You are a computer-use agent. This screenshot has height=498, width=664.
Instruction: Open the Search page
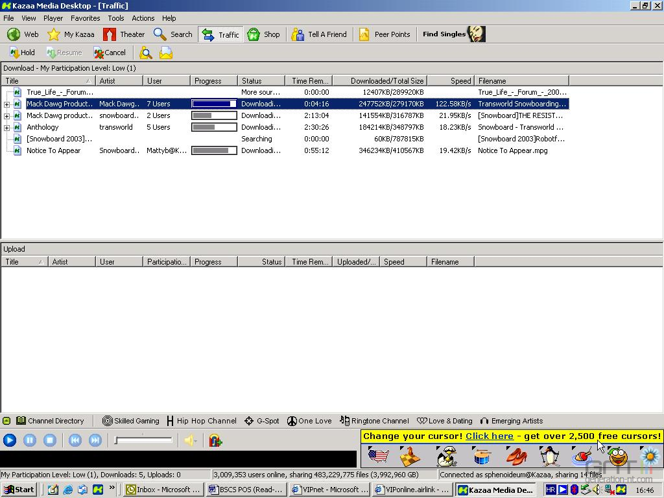click(x=172, y=34)
